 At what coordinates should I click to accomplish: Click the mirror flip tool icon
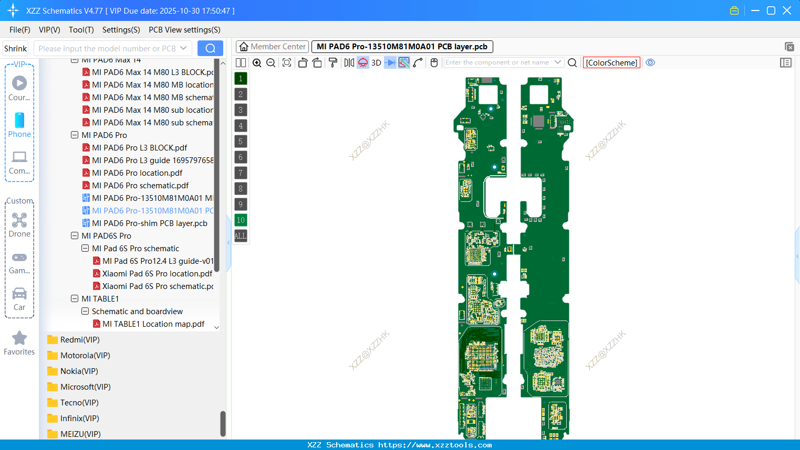tap(348, 62)
